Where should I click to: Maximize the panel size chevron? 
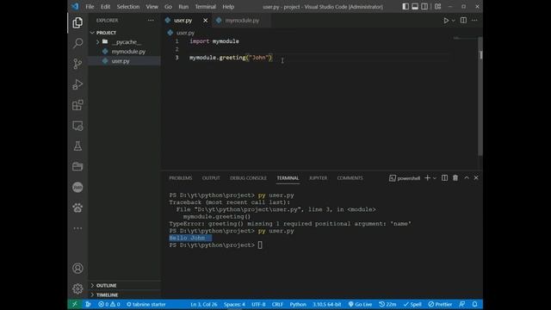click(467, 178)
